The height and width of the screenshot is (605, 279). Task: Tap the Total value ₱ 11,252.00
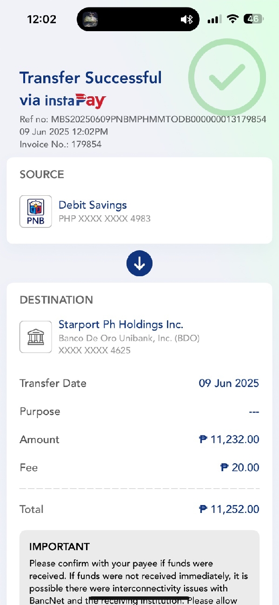(x=229, y=509)
